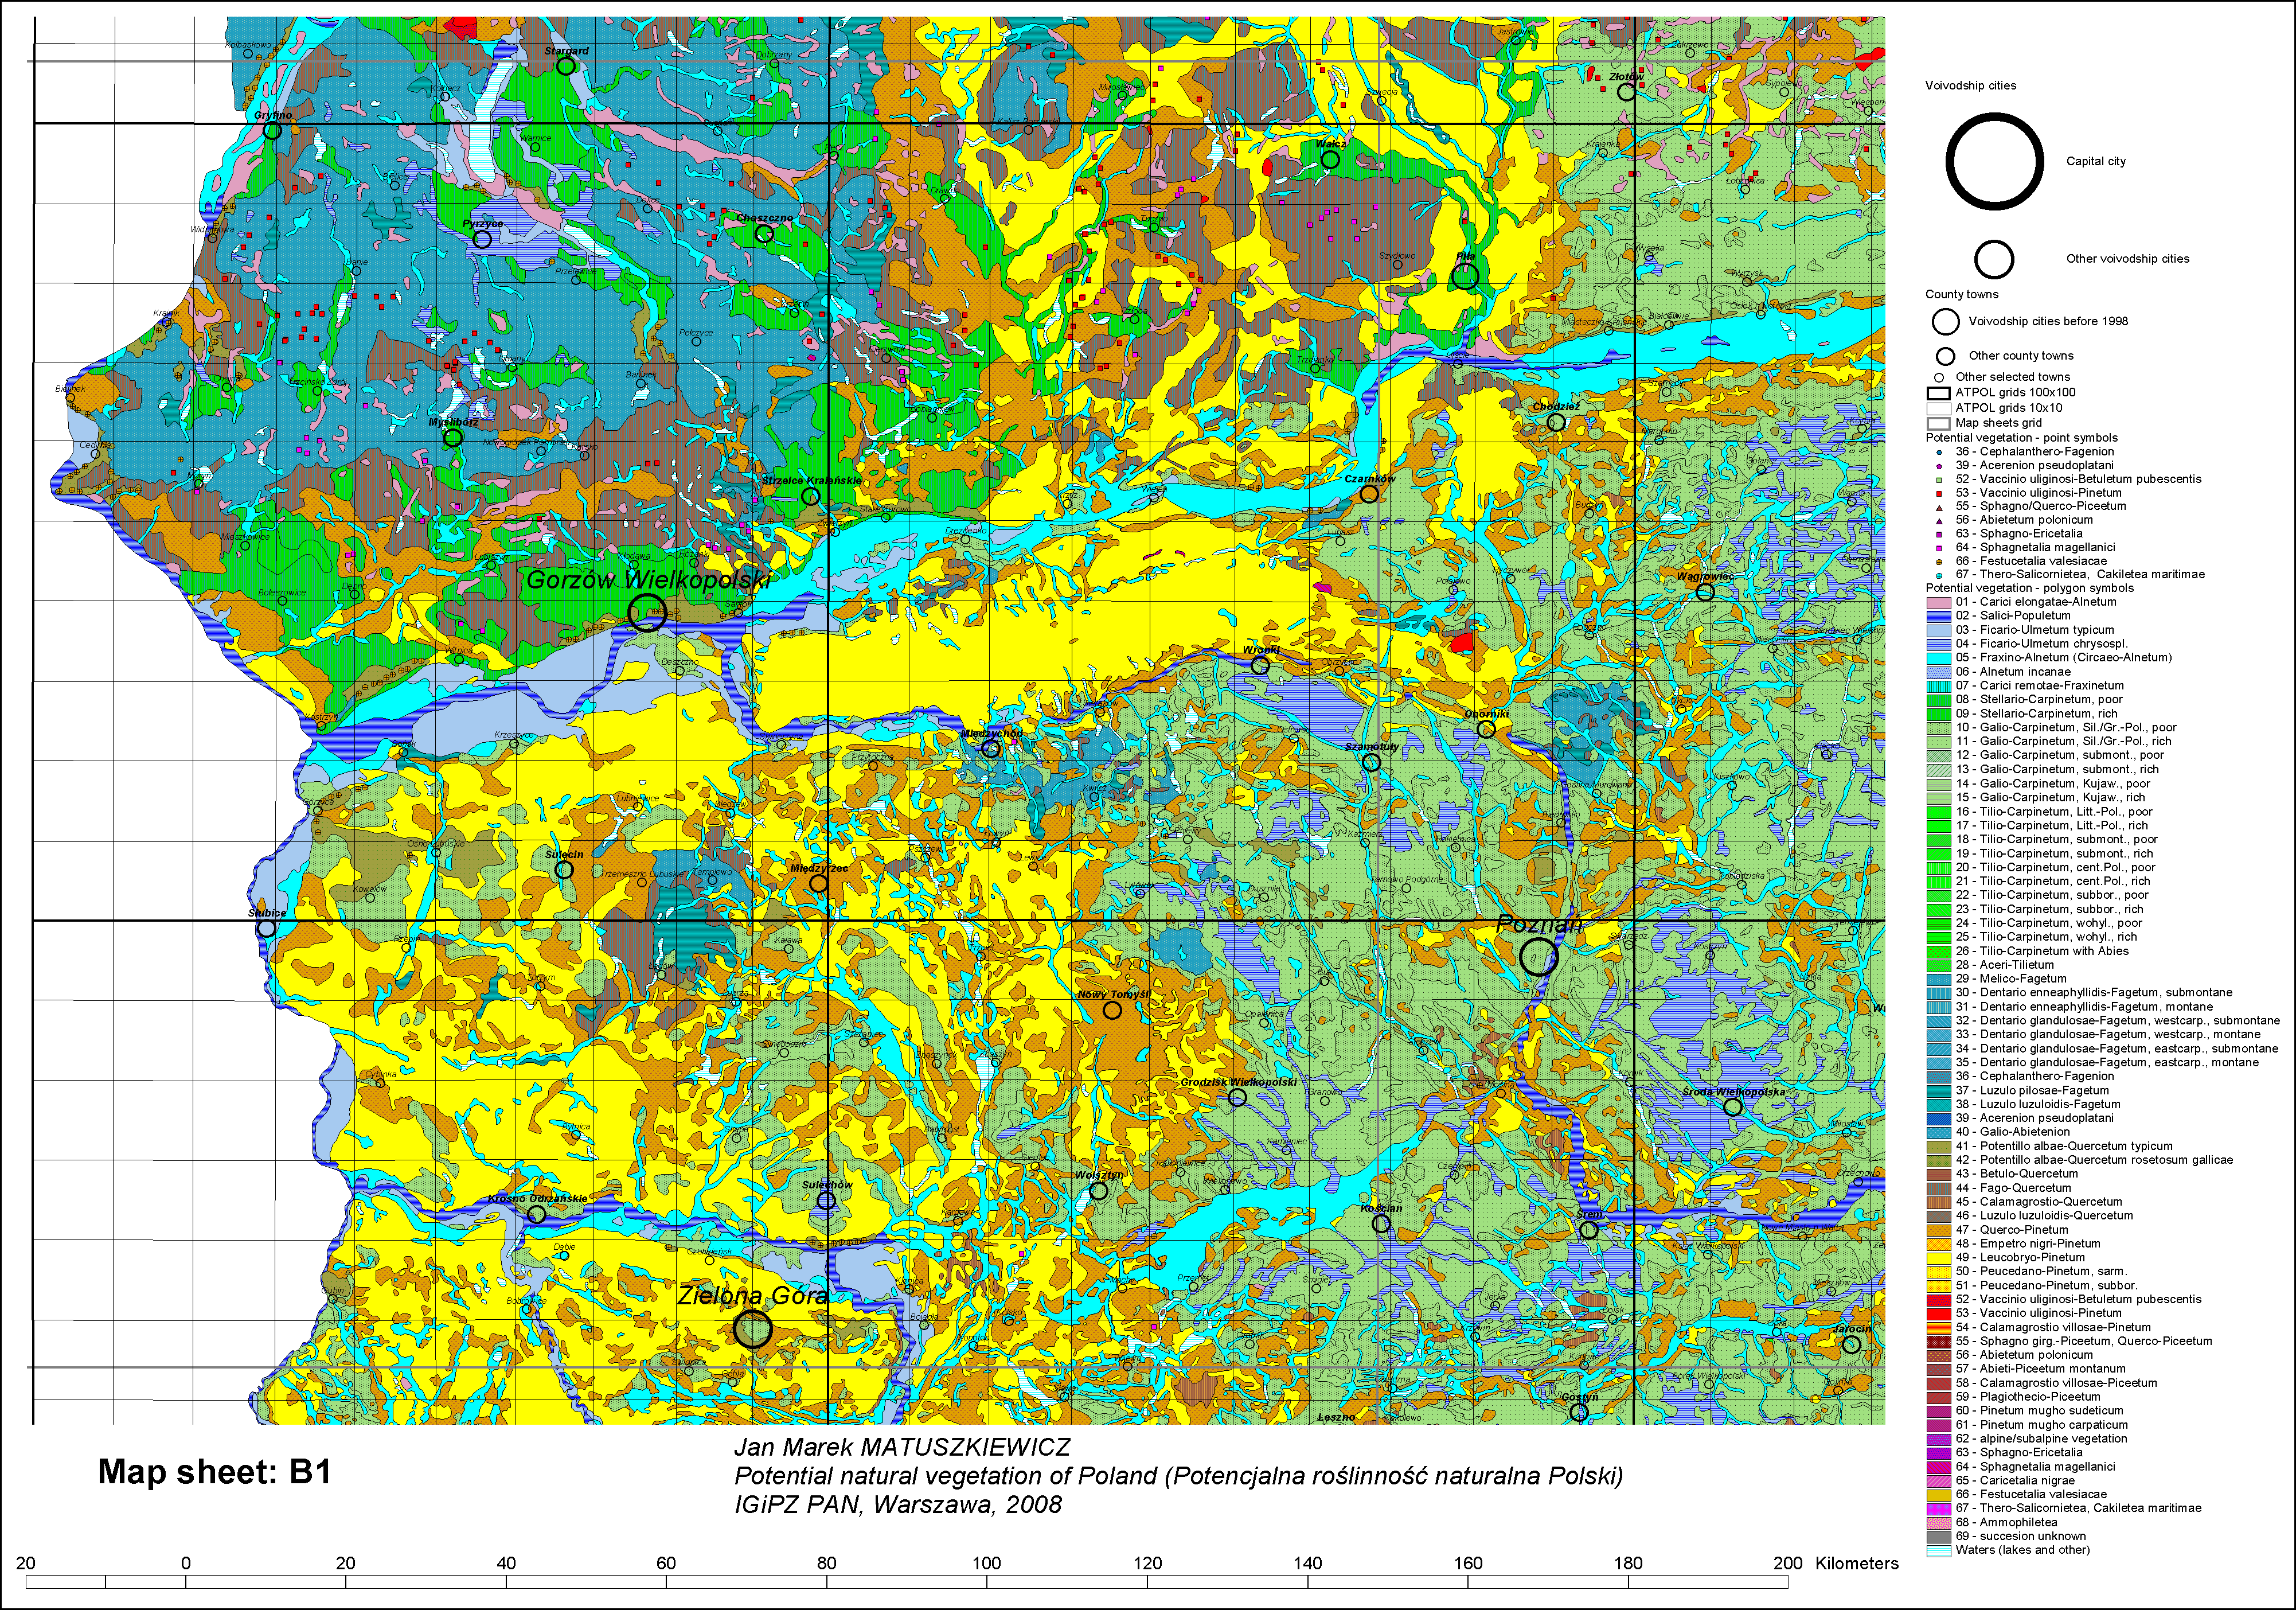Select the Złotów town circle marker

[x=1626, y=91]
